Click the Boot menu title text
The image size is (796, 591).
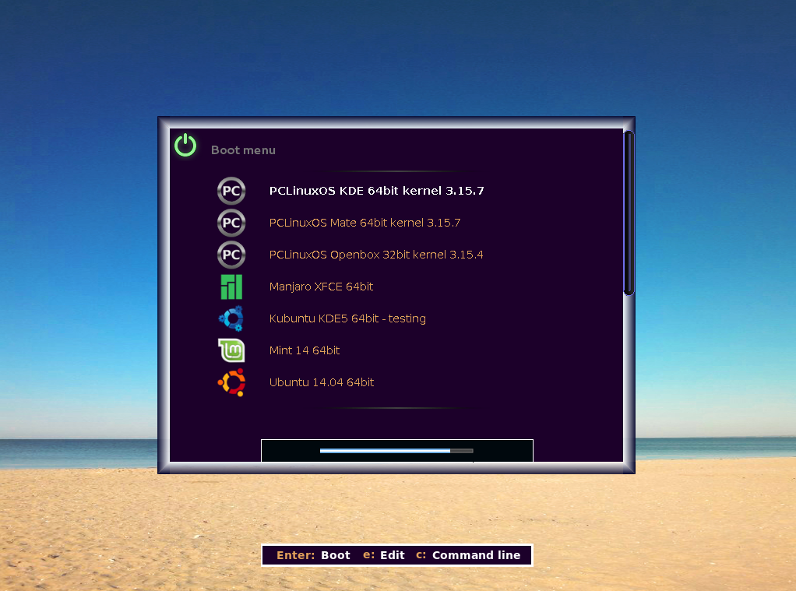tap(243, 150)
